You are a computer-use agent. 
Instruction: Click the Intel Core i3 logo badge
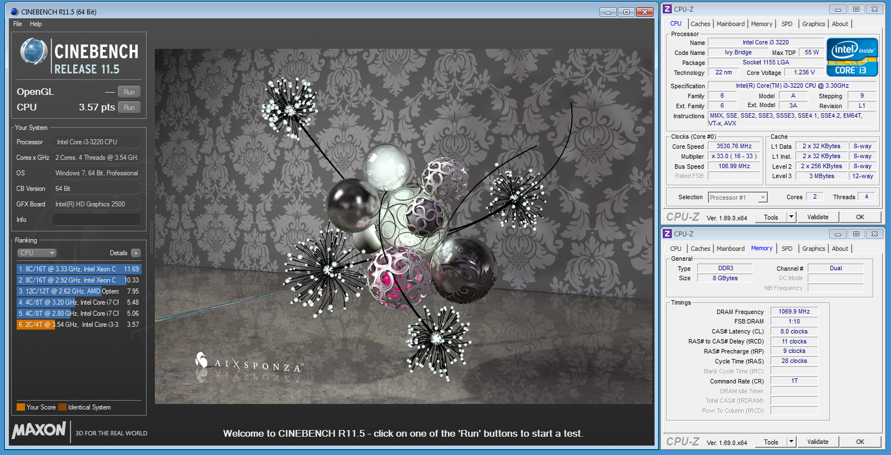click(852, 57)
